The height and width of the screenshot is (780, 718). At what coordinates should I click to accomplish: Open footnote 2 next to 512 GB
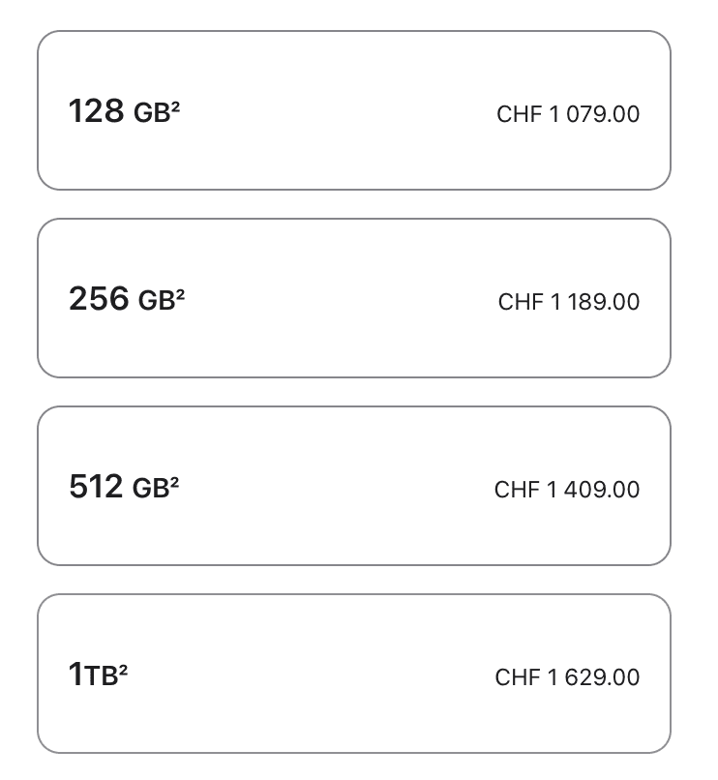coord(175,481)
